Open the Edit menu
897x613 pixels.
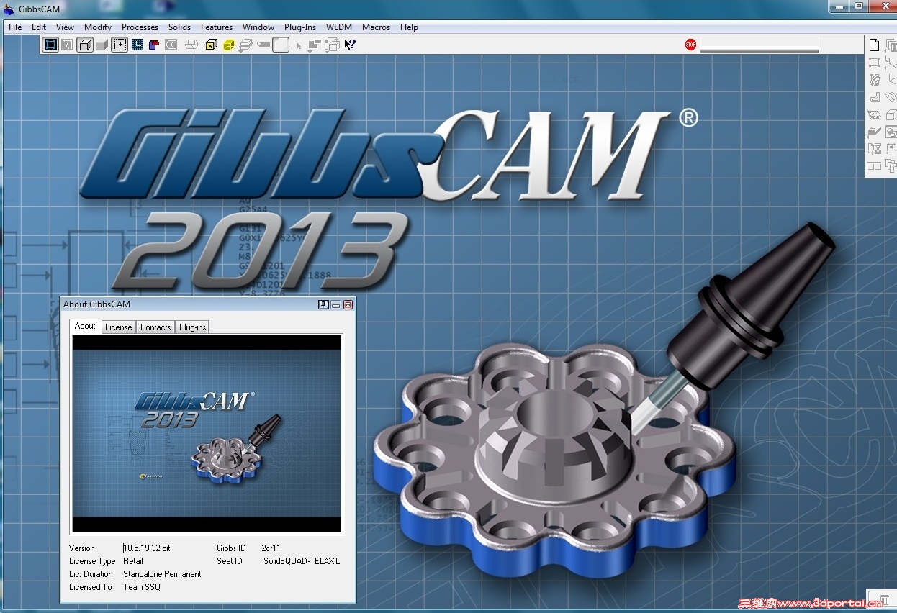coord(39,27)
